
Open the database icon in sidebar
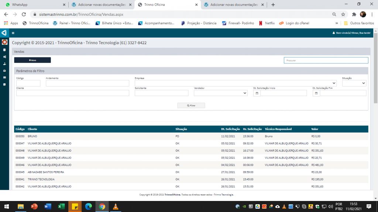(4, 50)
